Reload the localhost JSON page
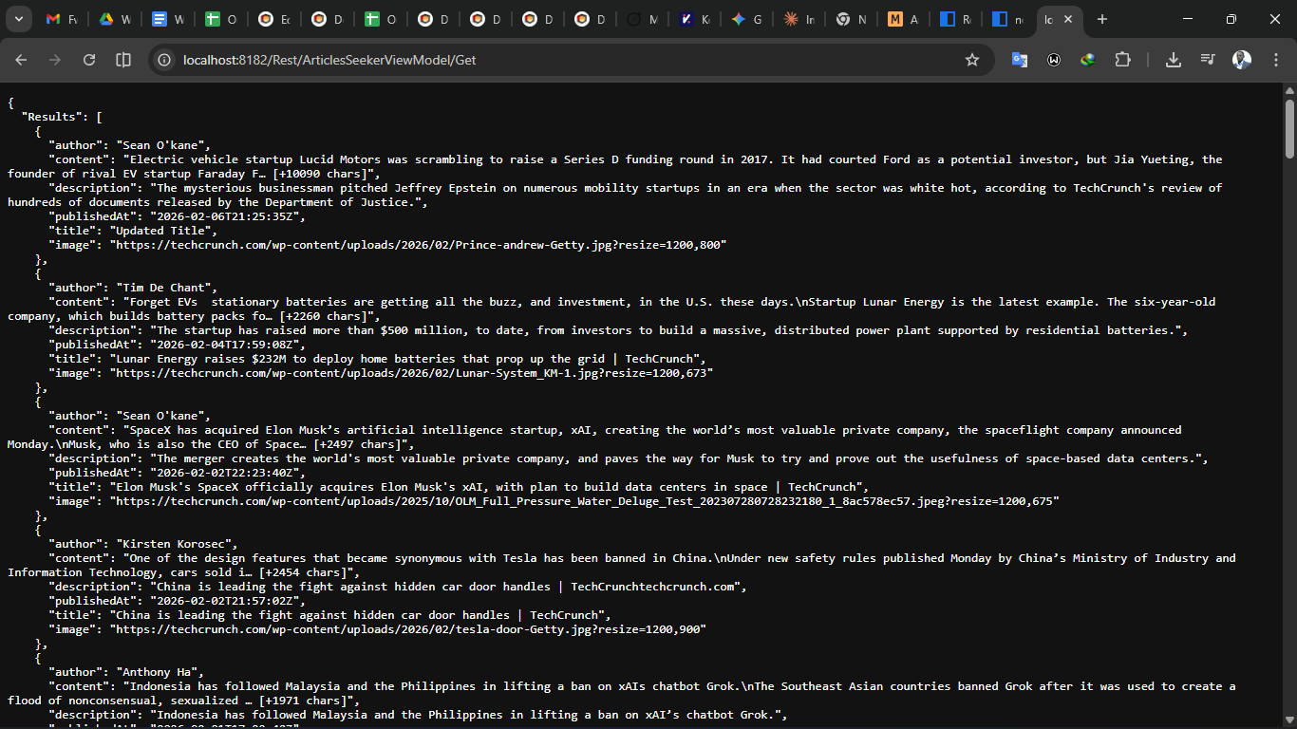 [89, 60]
